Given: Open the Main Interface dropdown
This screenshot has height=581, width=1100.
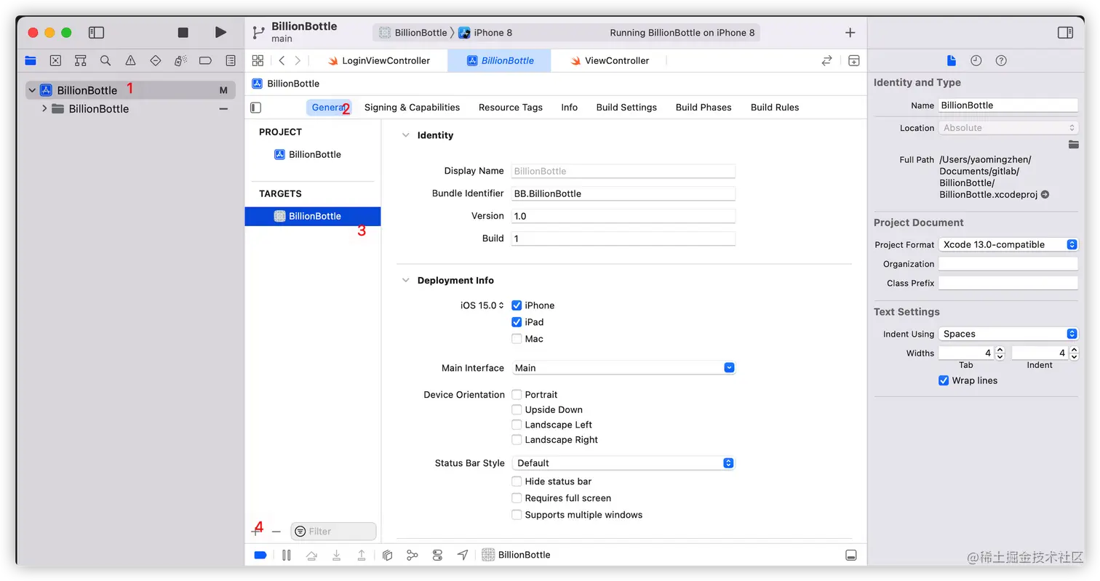Looking at the screenshot, I should [623, 368].
